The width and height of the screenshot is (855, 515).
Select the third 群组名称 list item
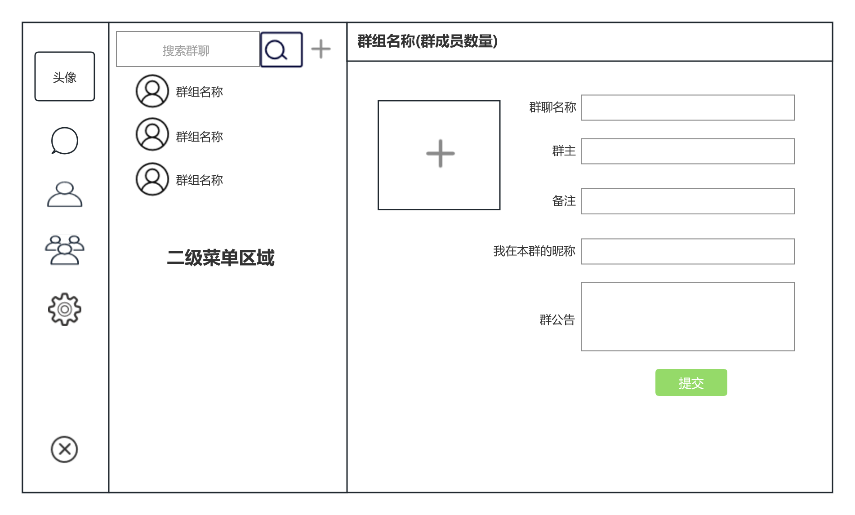click(199, 180)
